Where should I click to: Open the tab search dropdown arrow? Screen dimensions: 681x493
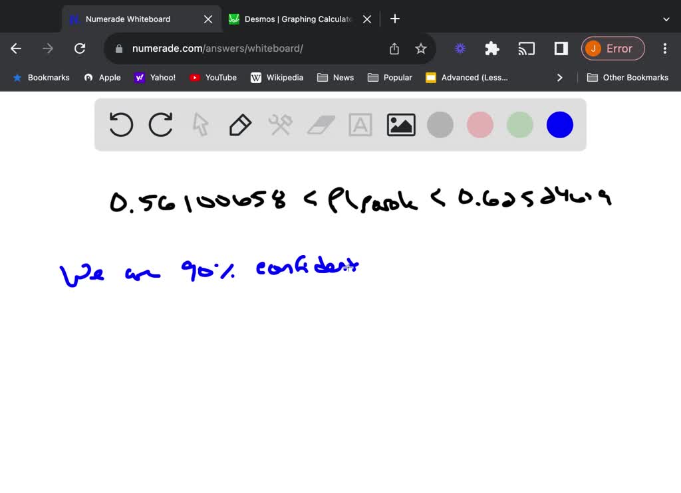pos(666,19)
